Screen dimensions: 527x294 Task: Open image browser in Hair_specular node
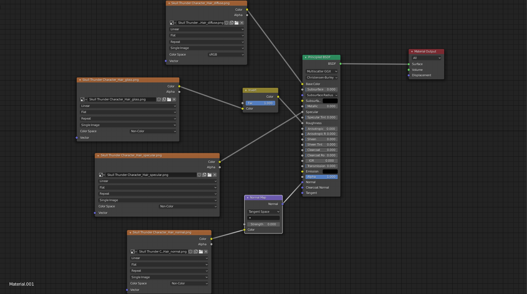(102, 175)
